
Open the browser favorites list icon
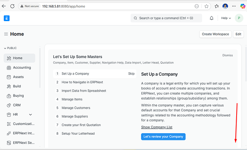pos(217,6)
